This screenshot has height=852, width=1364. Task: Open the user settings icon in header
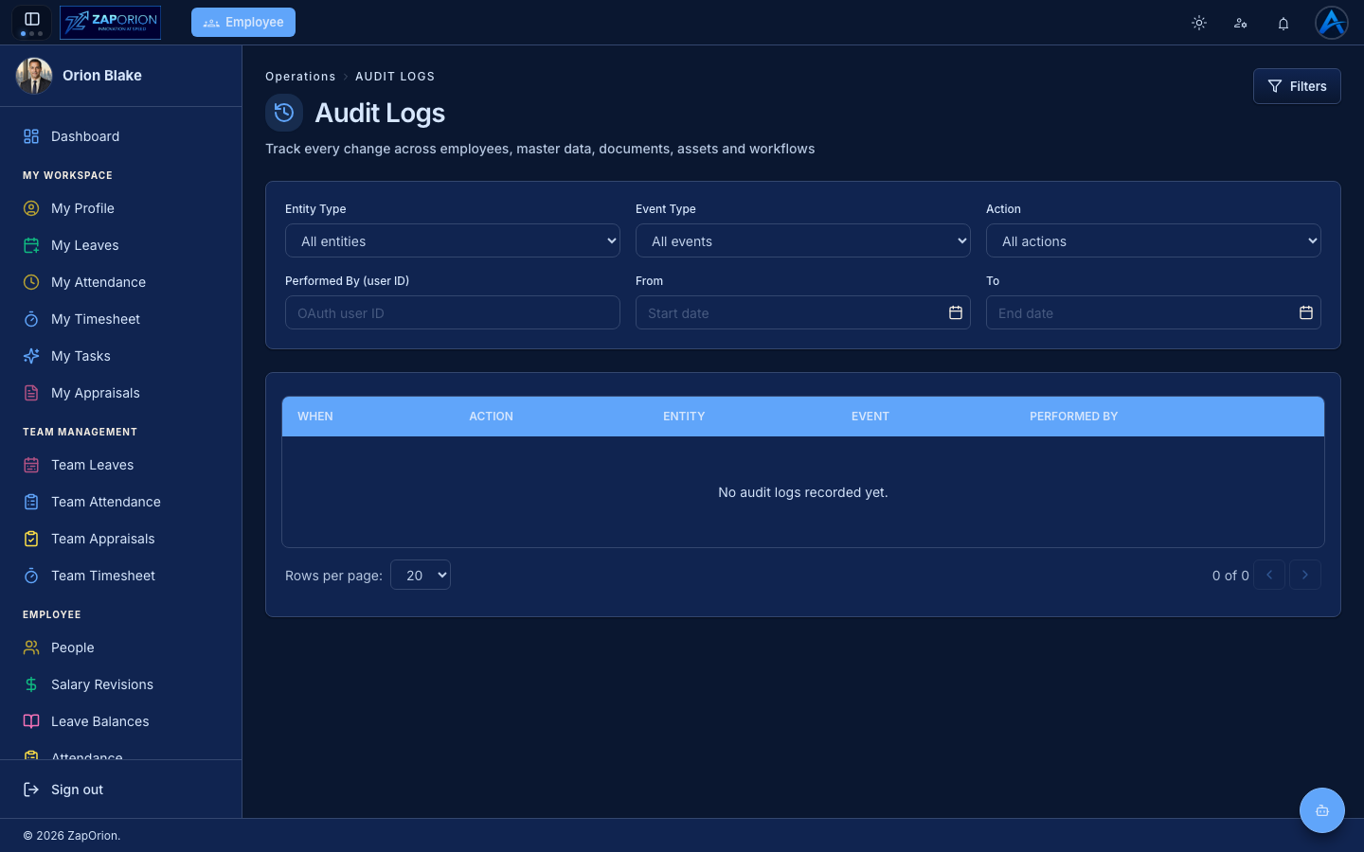[1241, 23]
